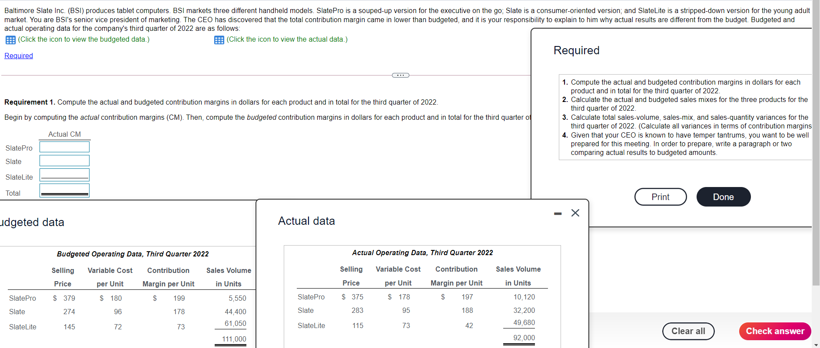820x348 pixels.
Task: Select budgeted Slate sales volume 44,400
Action: click(236, 312)
